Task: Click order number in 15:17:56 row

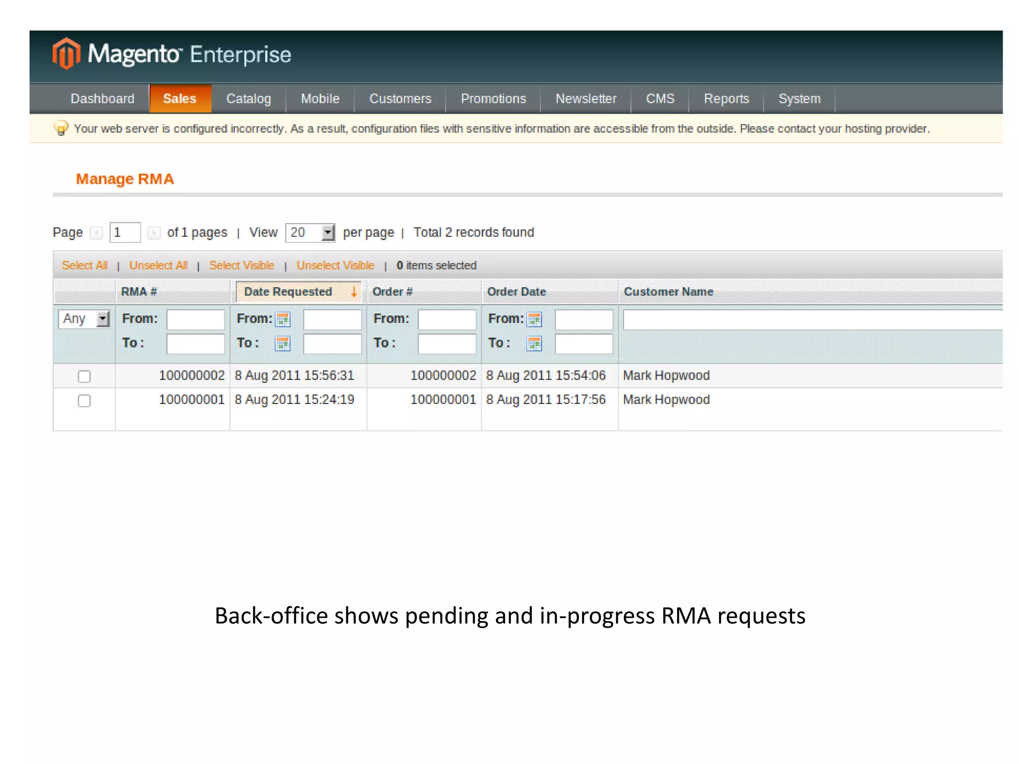Action: [x=443, y=399]
